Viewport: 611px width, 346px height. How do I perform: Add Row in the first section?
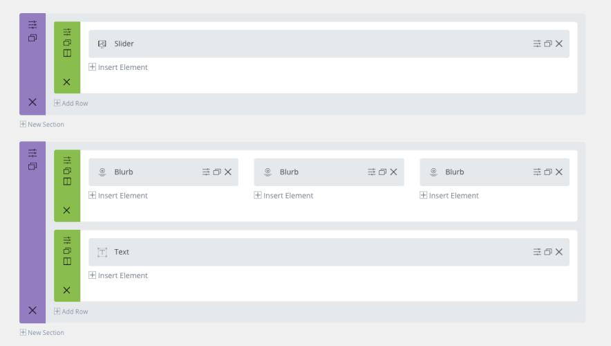[71, 103]
